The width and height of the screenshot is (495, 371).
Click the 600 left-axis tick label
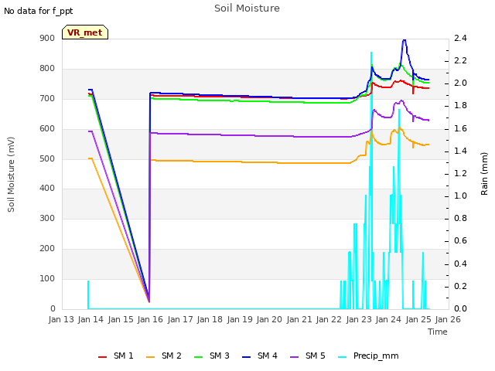(47, 129)
